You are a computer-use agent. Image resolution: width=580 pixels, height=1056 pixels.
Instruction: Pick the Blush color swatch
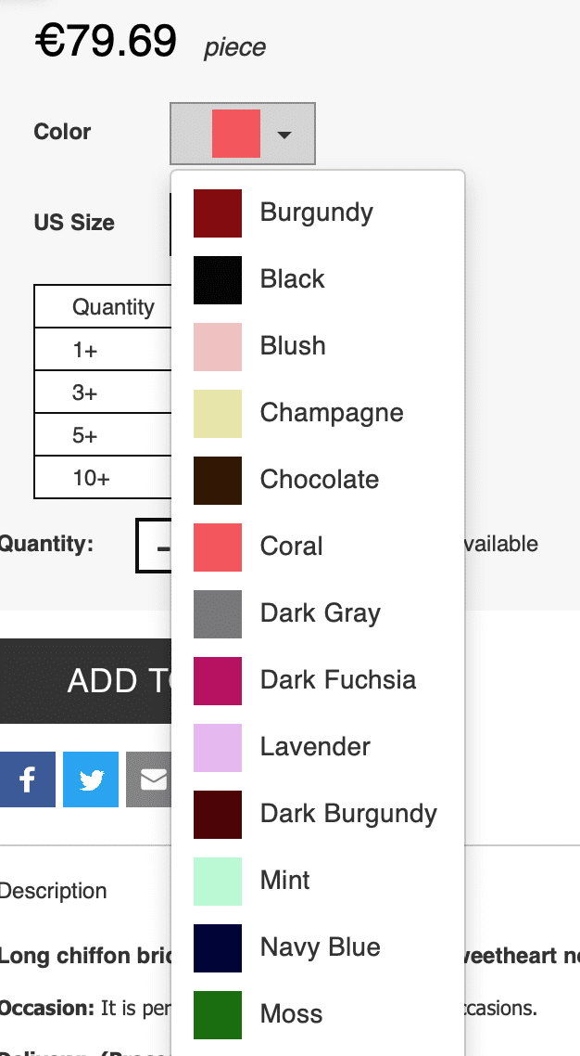218,346
